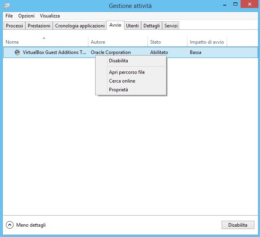Open the File menu
This screenshot has height=237, width=260.
9,16
